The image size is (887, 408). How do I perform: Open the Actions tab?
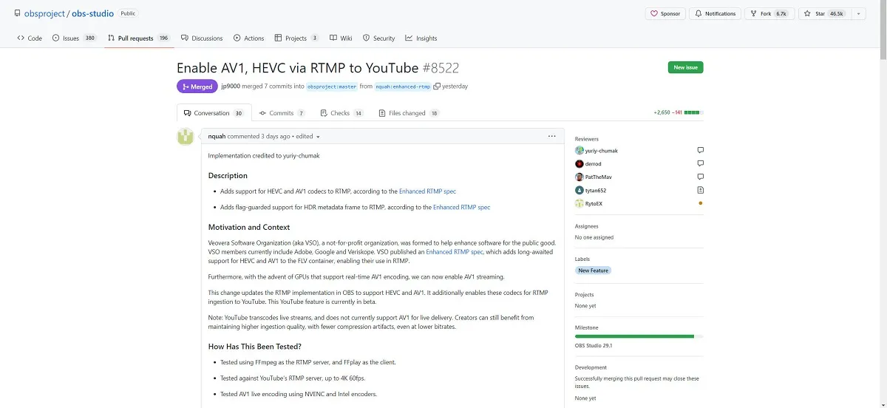(x=248, y=38)
